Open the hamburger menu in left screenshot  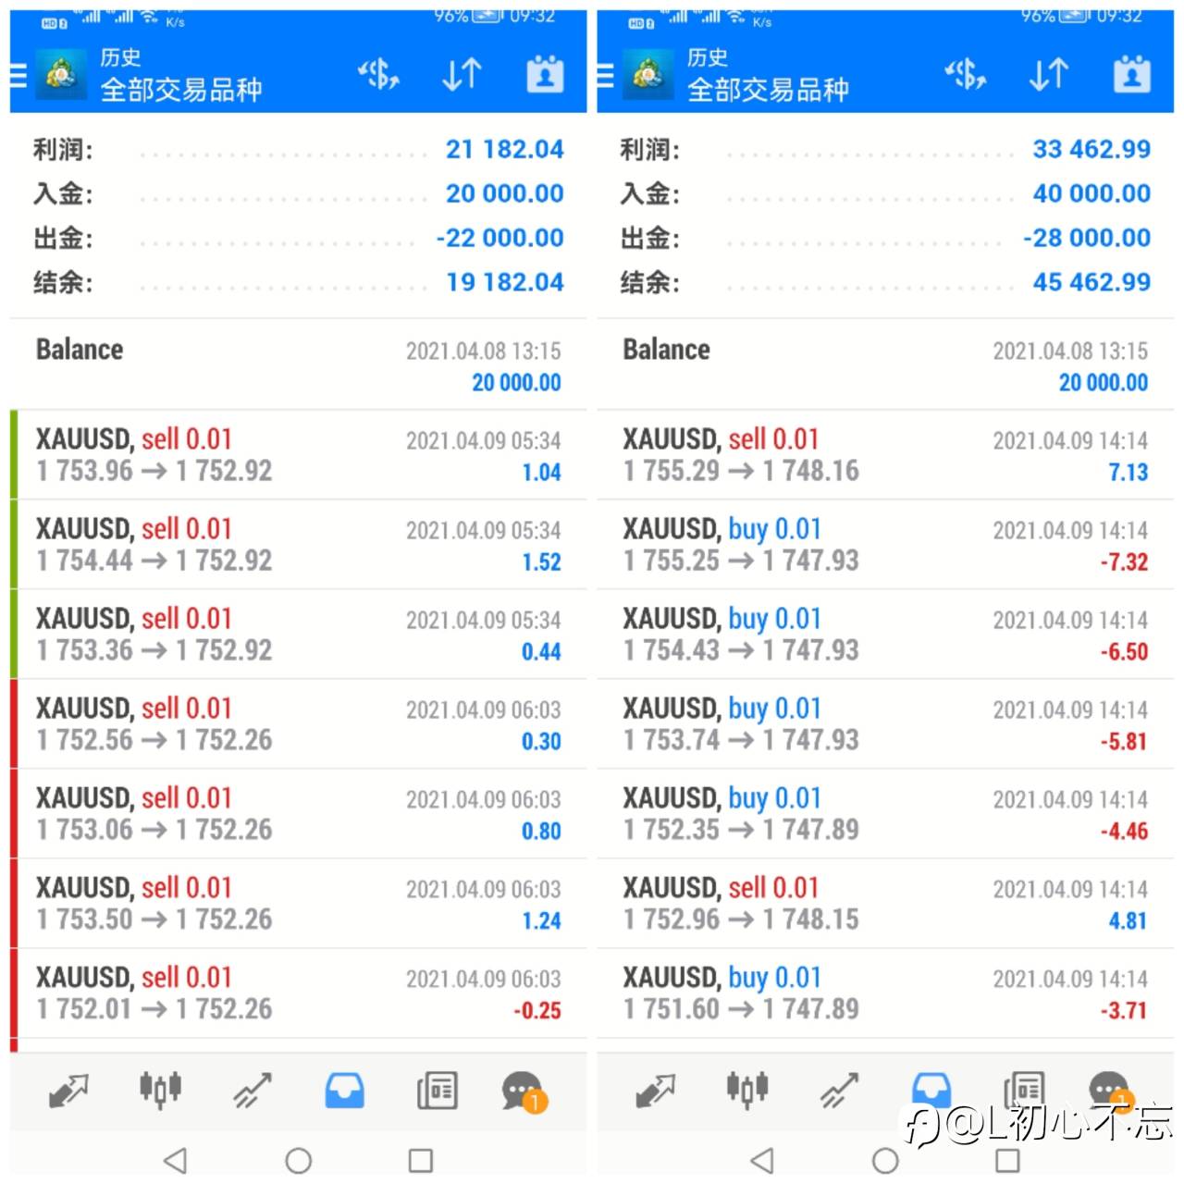(x=18, y=75)
